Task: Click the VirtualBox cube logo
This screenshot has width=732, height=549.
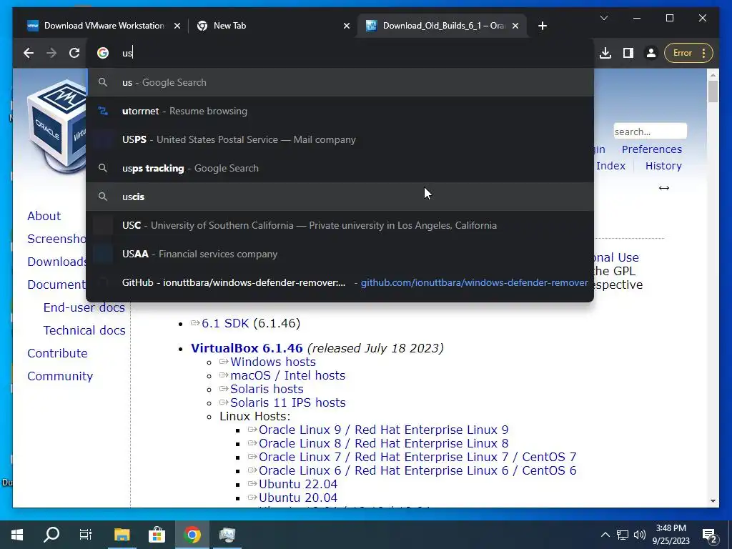Action: pyautogui.click(x=56, y=126)
